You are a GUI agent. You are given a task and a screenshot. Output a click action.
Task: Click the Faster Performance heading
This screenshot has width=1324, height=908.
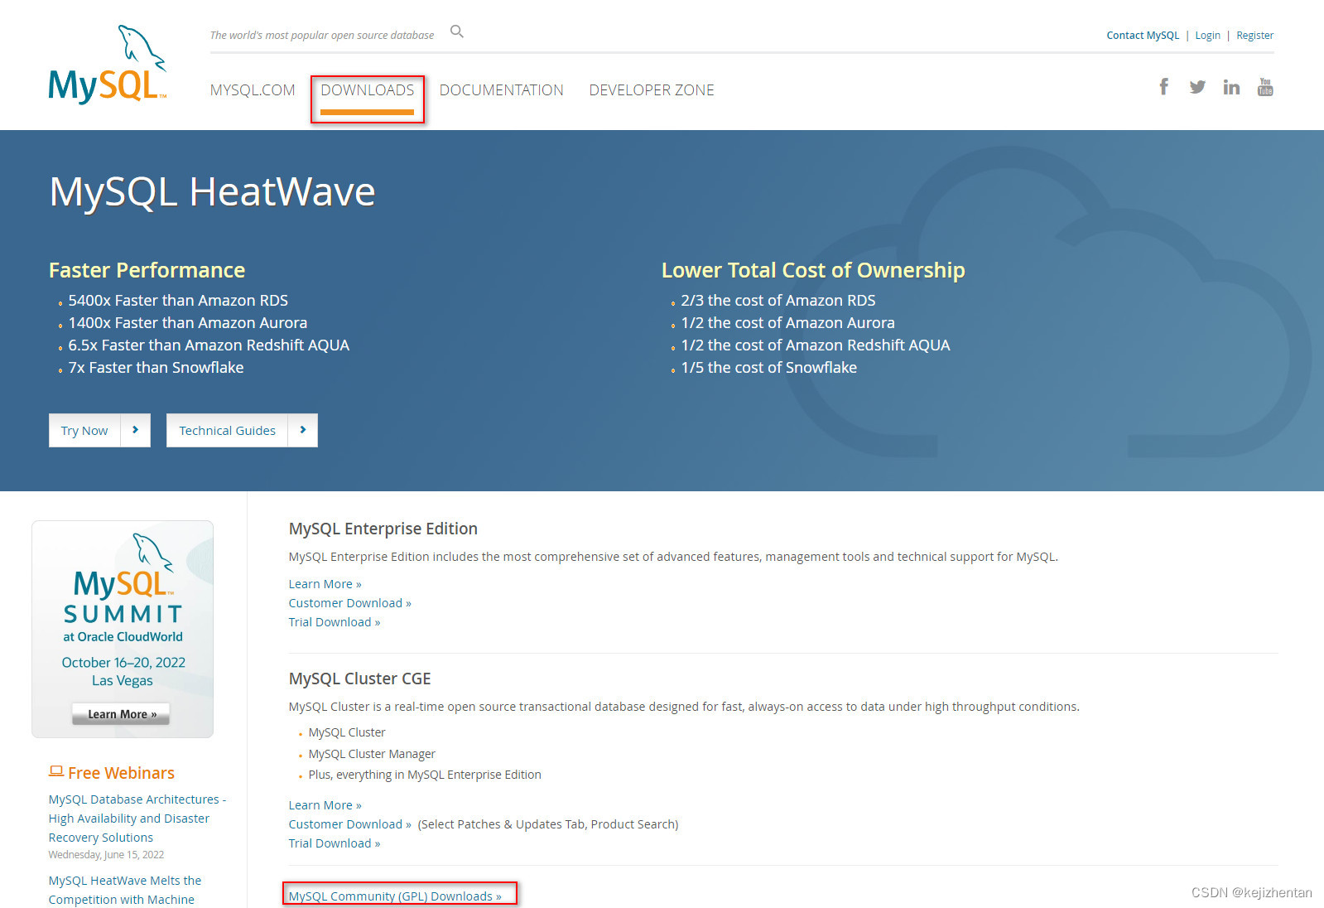[147, 270]
